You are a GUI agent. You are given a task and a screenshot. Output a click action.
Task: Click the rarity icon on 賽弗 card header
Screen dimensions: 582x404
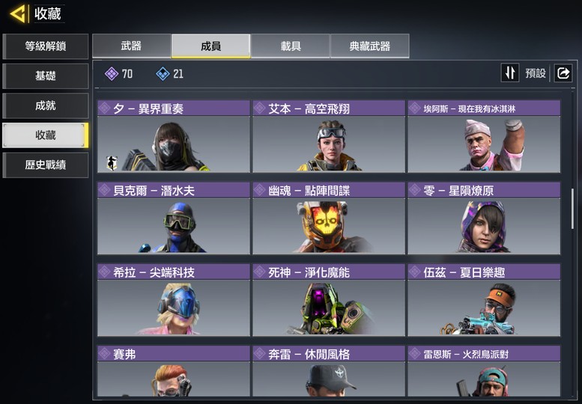pyautogui.click(x=104, y=354)
